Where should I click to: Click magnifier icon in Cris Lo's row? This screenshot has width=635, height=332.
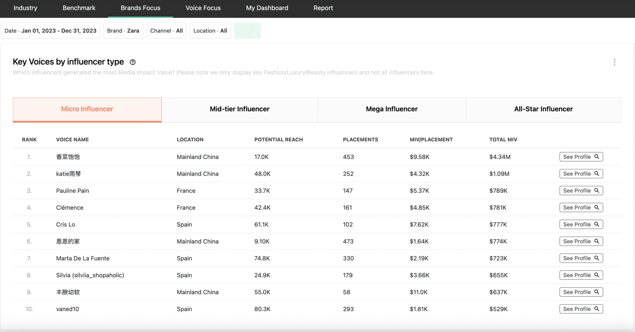[597, 224]
